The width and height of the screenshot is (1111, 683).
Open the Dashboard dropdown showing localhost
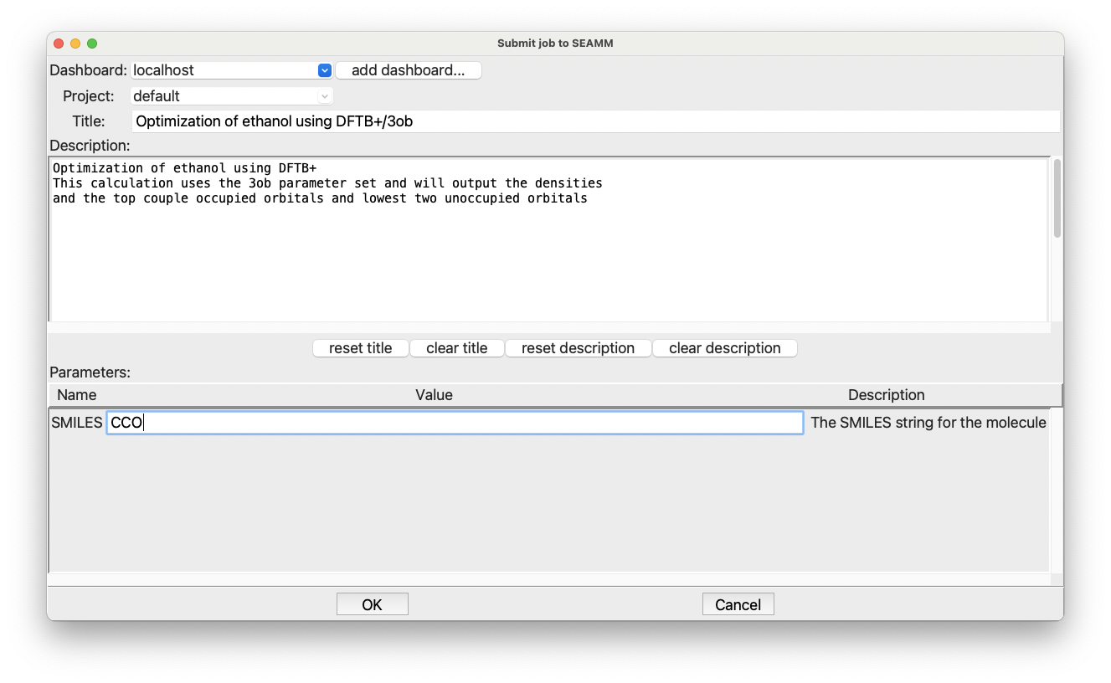(x=232, y=70)
